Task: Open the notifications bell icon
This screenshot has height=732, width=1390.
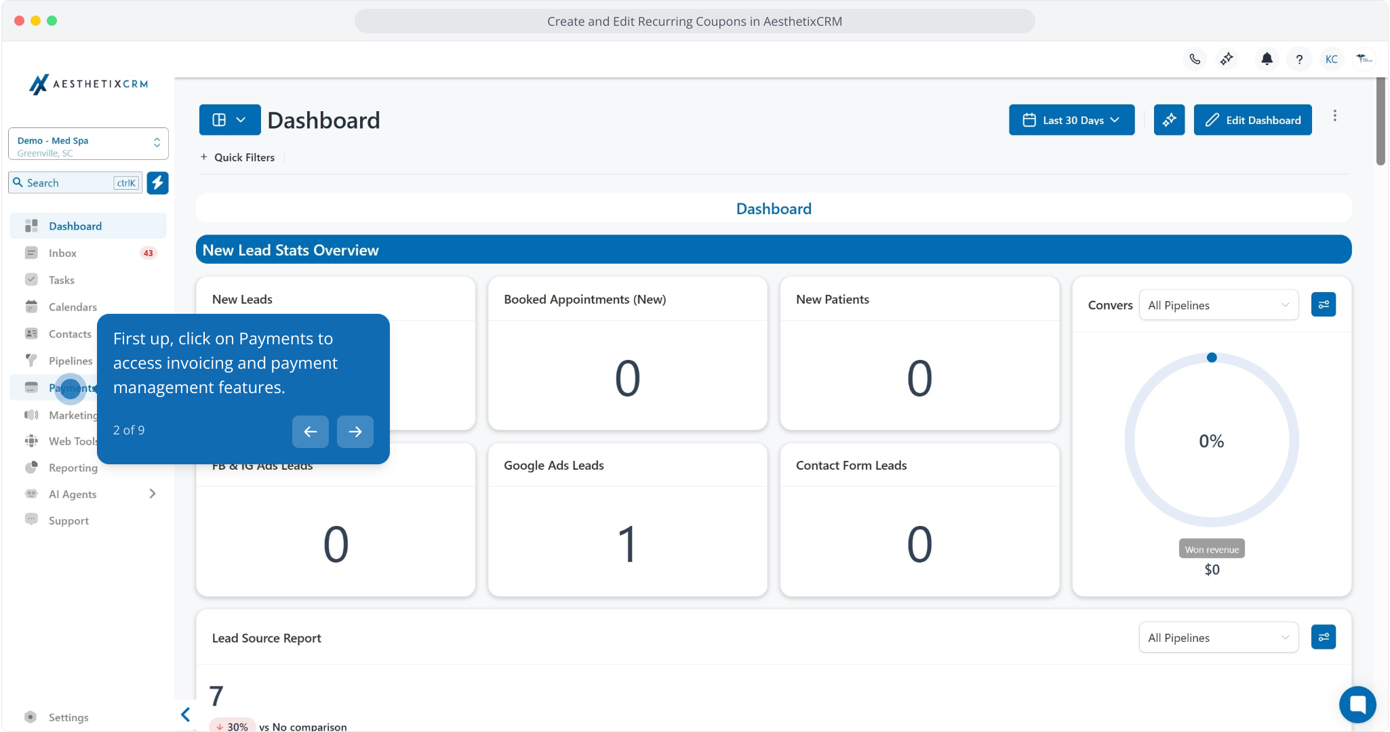Action: 1267,59
